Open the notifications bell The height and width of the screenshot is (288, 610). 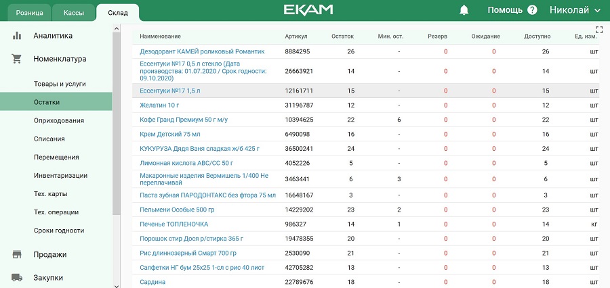point(464,10)
